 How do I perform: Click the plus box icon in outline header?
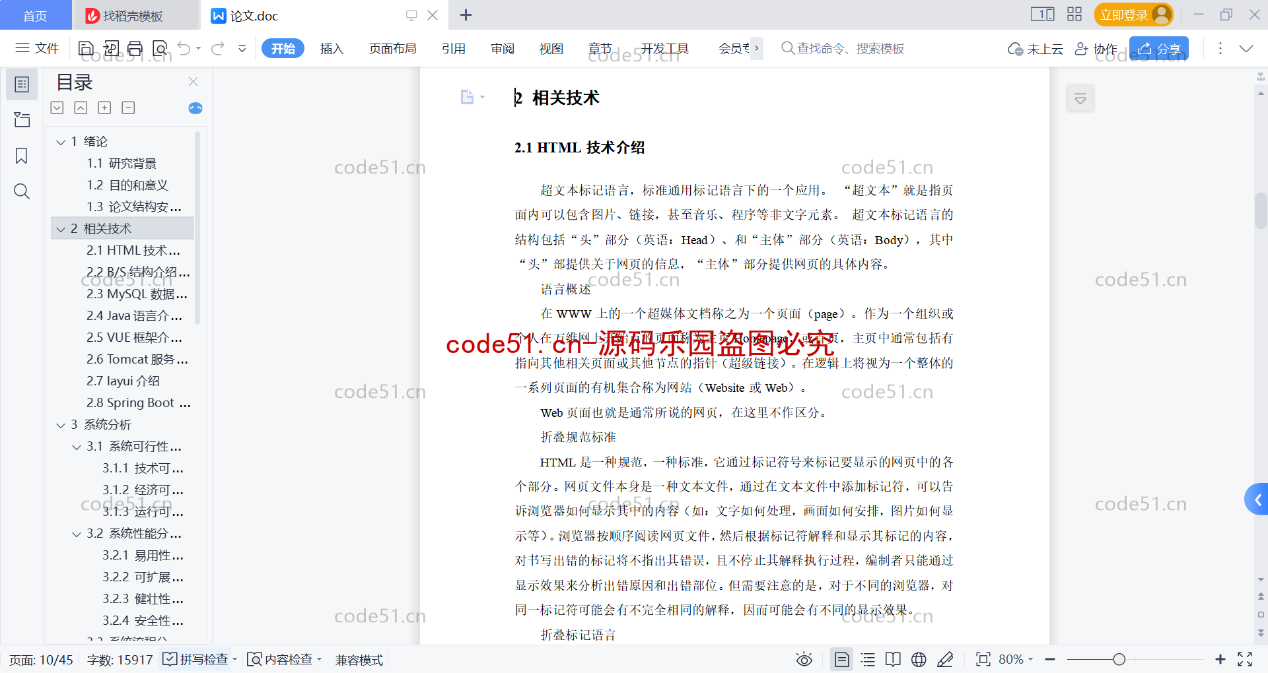(x=104, y=108)
